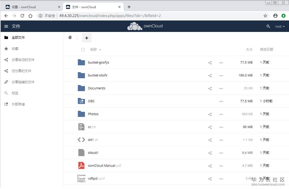
Task: Open the cc.txt file name
Action: point(92,127)
